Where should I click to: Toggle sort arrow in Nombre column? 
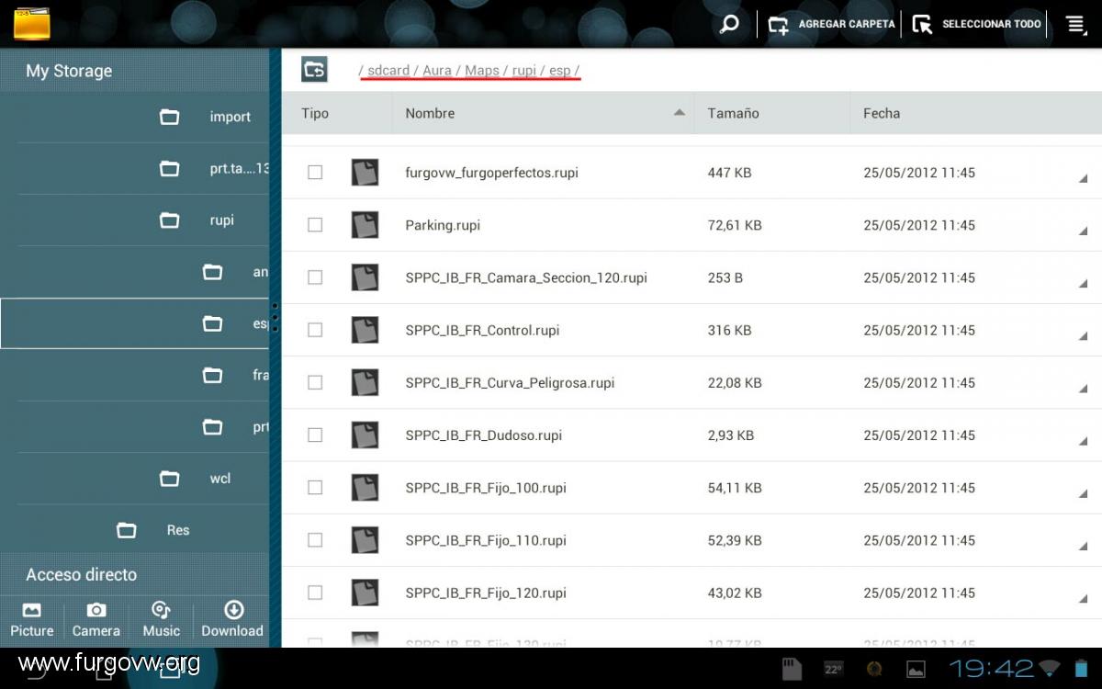tap(680, 113)
